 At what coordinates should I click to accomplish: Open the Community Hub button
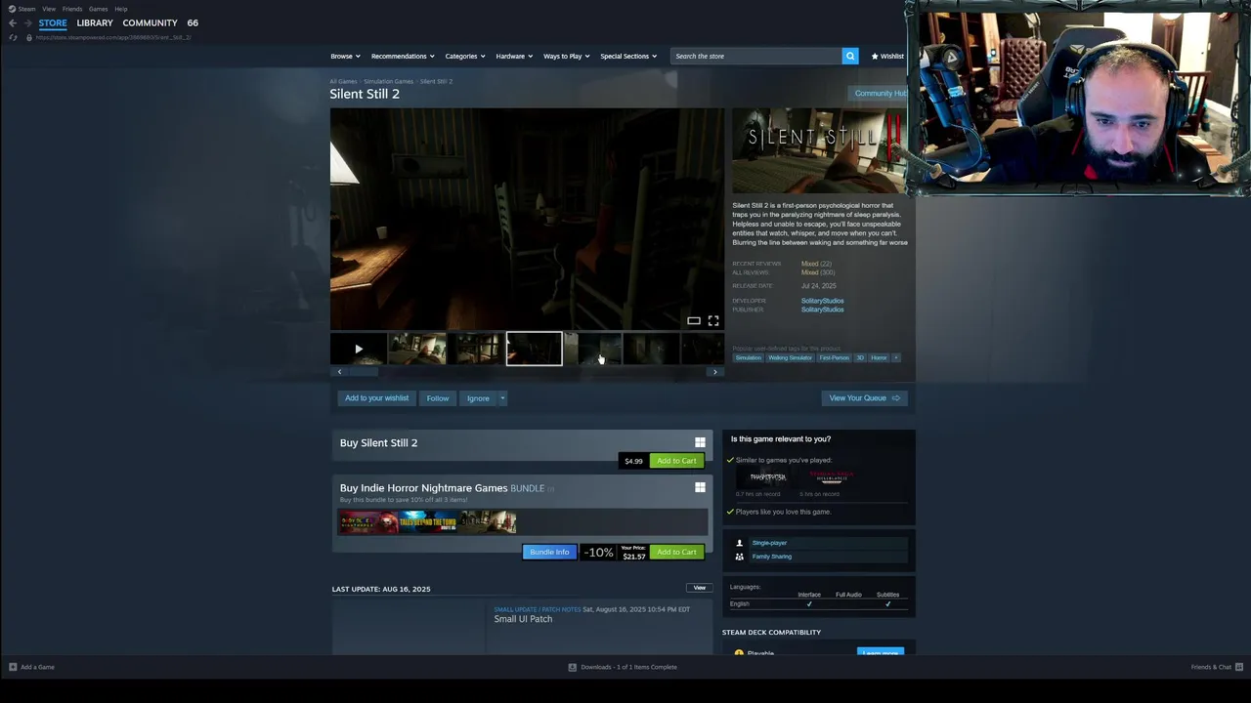pyautogui.click(x=880, y=94)
